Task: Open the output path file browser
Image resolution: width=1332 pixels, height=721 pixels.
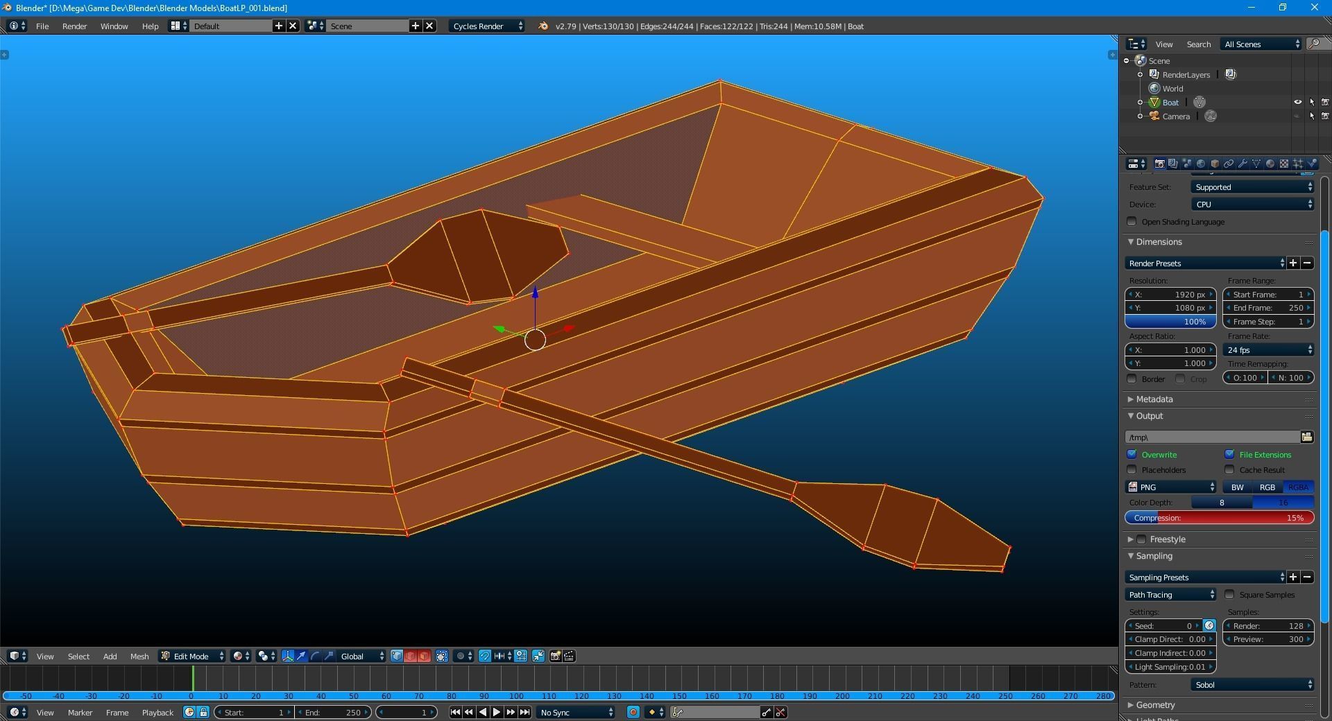Action: (1307, 437)
